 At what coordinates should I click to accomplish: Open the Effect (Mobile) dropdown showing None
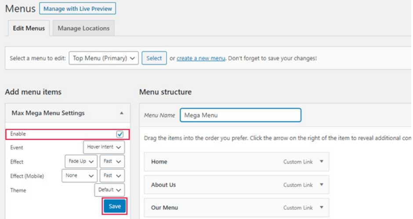pos(80,176)
